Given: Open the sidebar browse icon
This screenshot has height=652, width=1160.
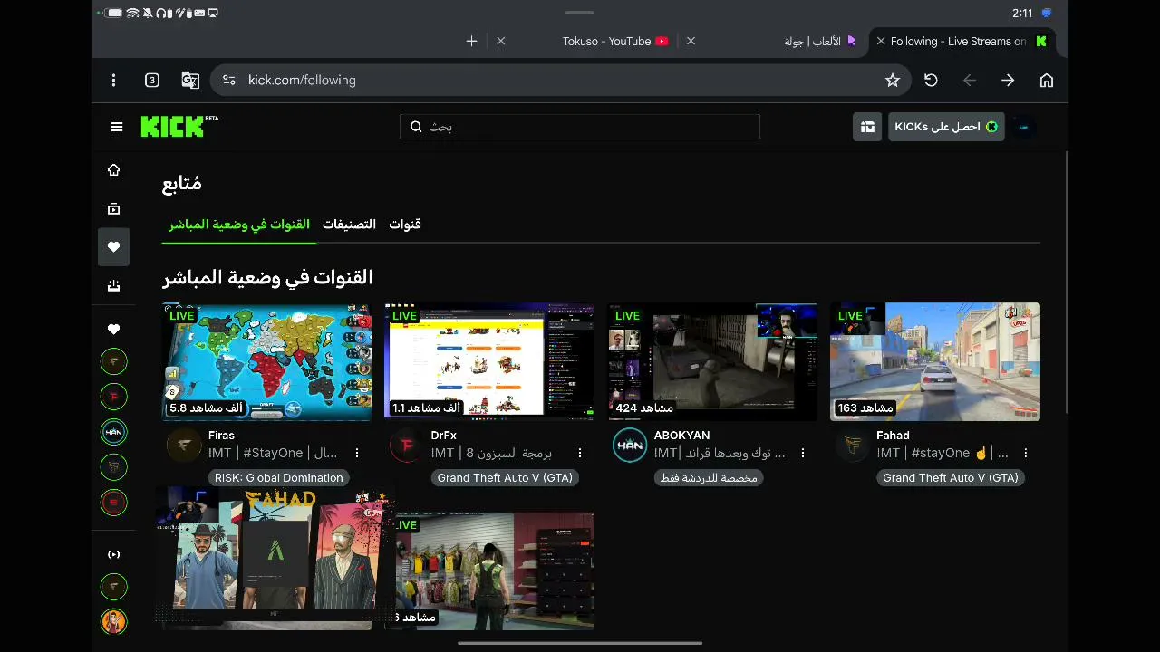Looking at the screenshot, I should coord(113,208).
